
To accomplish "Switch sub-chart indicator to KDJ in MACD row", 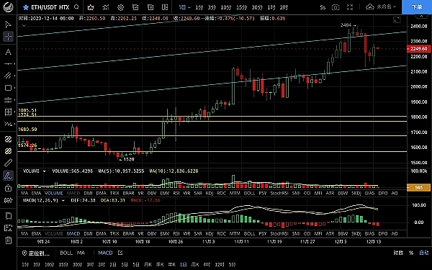I will [210, 233].
